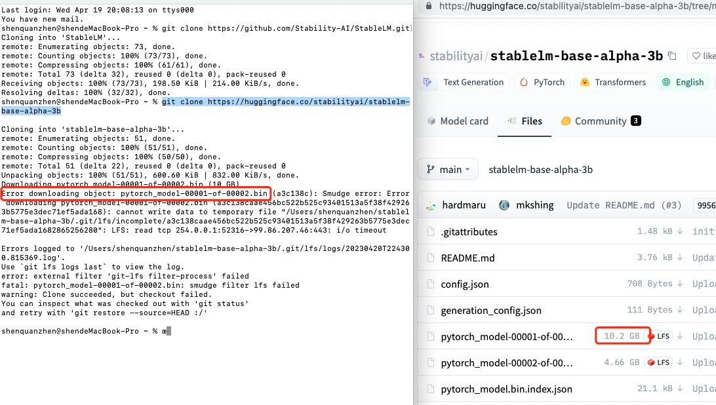This screenshot has height=405, width=716.
Task: Open the generation_config.json file
Action: coord(491,311)
